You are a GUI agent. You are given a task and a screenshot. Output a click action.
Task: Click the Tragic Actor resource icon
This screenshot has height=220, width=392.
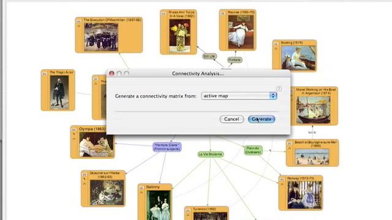pyautogui.click(x=45, y=74)
